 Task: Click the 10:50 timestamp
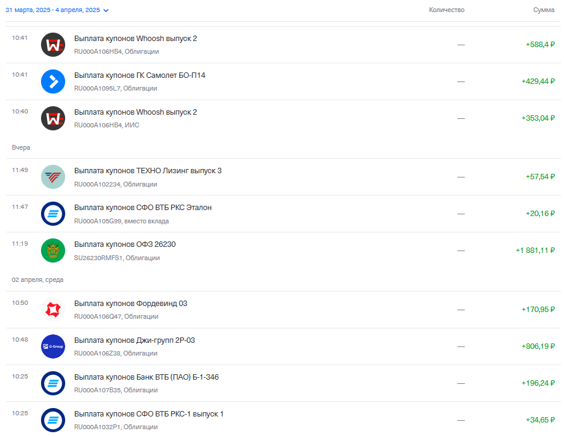click(x=20, y=303)
